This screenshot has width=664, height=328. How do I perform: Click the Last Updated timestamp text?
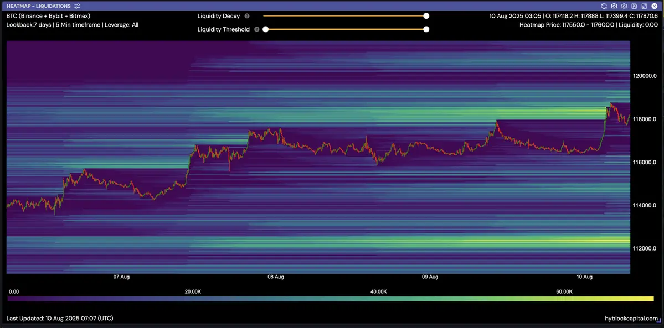60,318
